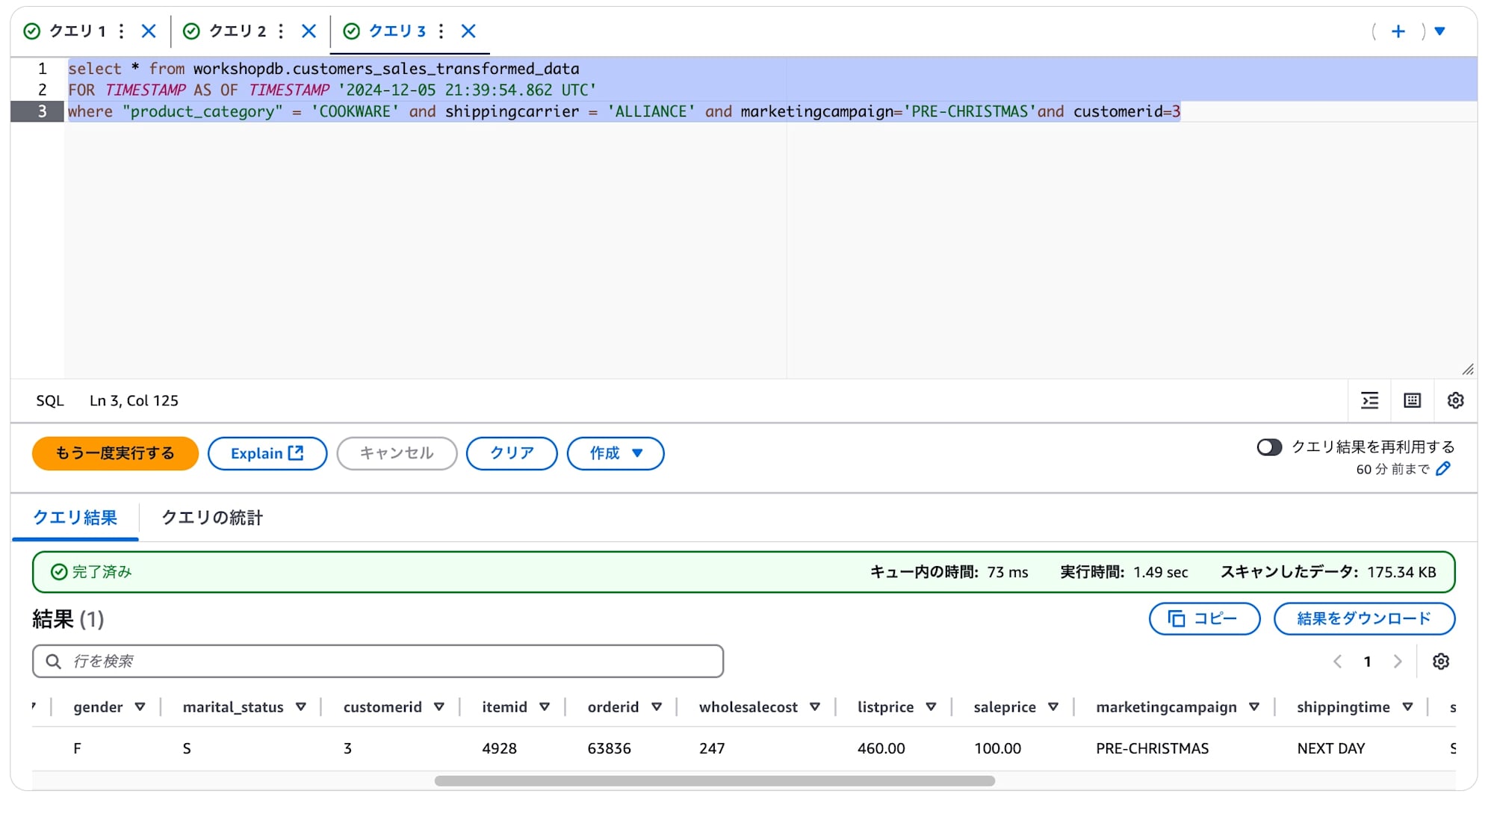Click the format query indent icon

(x=1370, y=400)
